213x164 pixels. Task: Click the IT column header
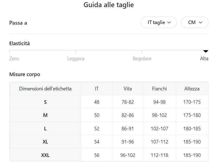97,89
